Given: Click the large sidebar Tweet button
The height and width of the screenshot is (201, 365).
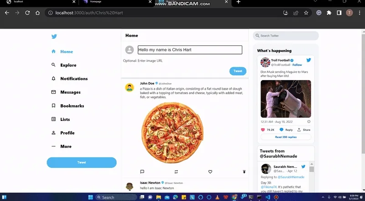Looking at the screenshot, I should point(82,162).
